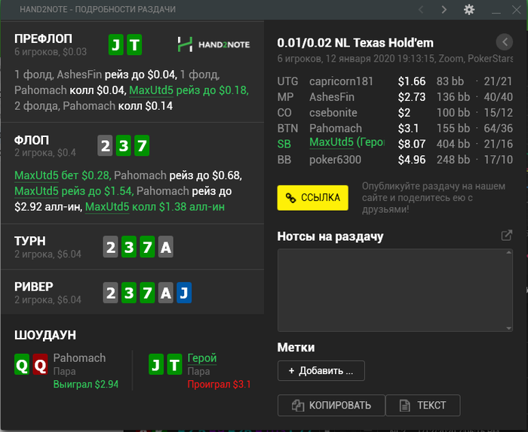
Task: Click the flop green 3 card
Action: pos(124,145)
